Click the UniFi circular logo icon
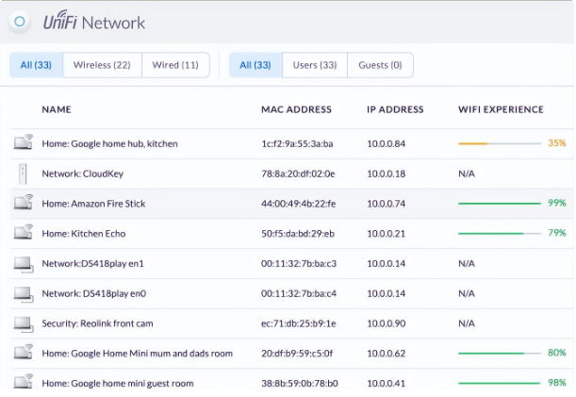Screen dimensions: 576x397 coord(20,22)
